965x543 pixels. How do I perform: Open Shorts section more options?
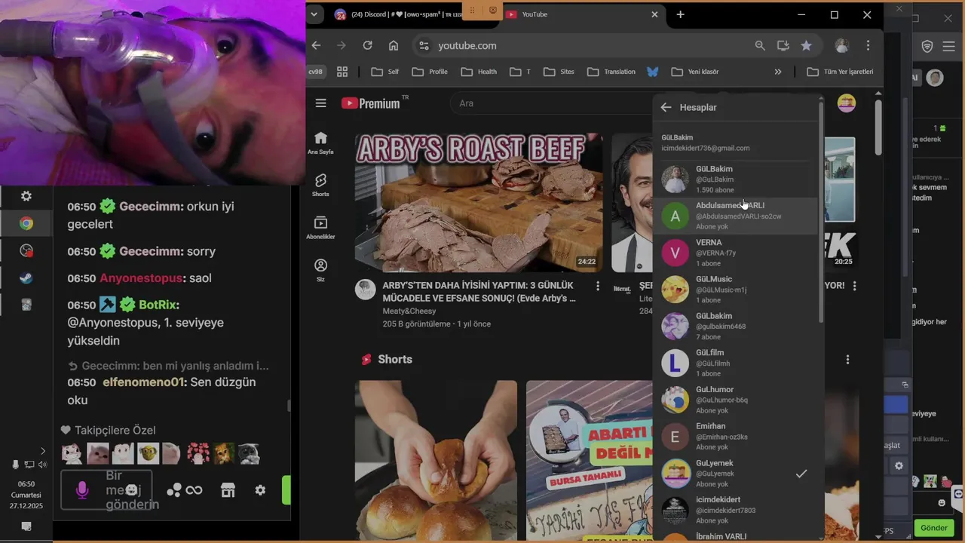pyautogui.click(x=847, y=360)
